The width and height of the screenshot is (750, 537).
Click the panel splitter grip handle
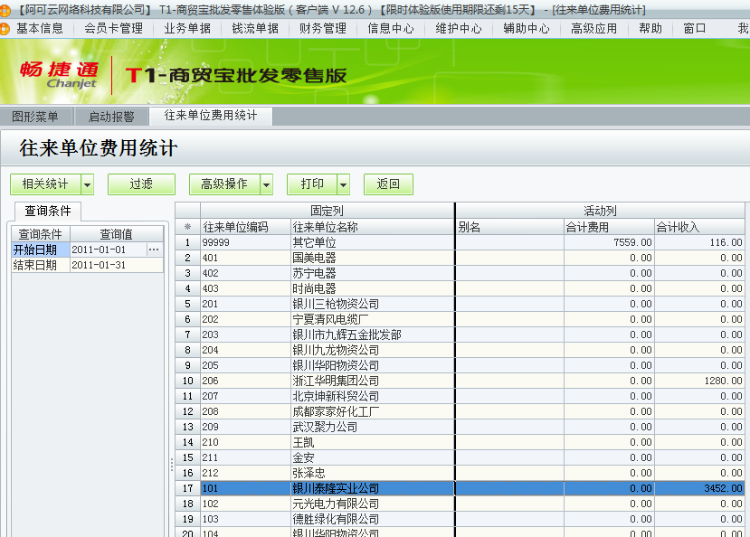(x=172, y=465)
